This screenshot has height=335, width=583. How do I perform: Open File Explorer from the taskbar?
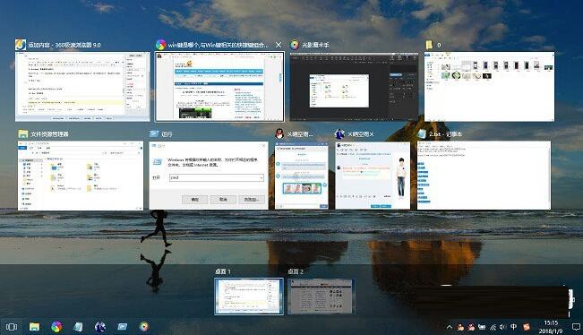34,327
